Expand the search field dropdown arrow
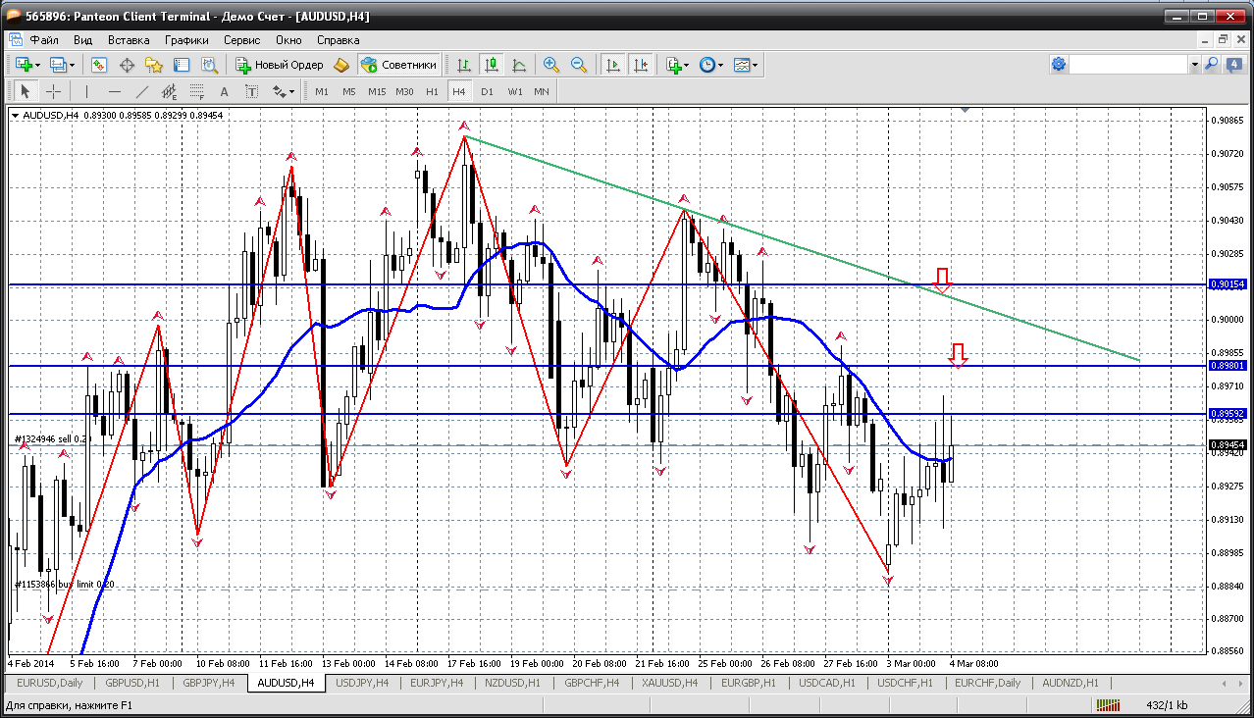 (1195, 64)
